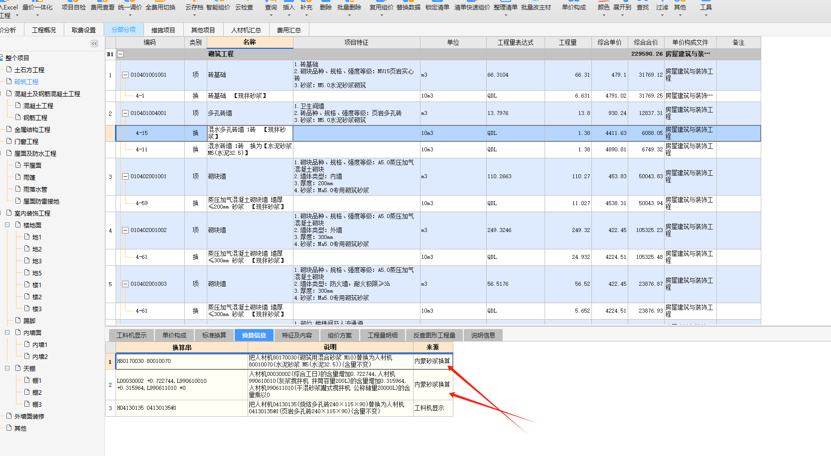
Task: Select 混凝土及钢筋混凝土工程 tree node
Action: pos(47,94)
